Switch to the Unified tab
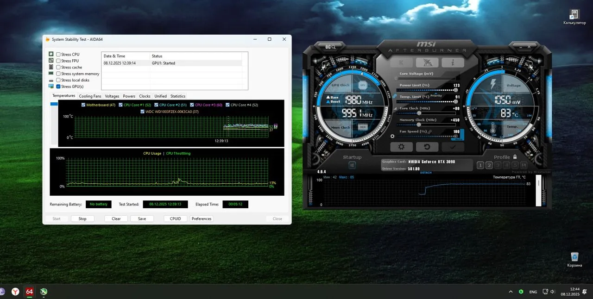The width and height of the screenshot is (593, 299). 161,96
